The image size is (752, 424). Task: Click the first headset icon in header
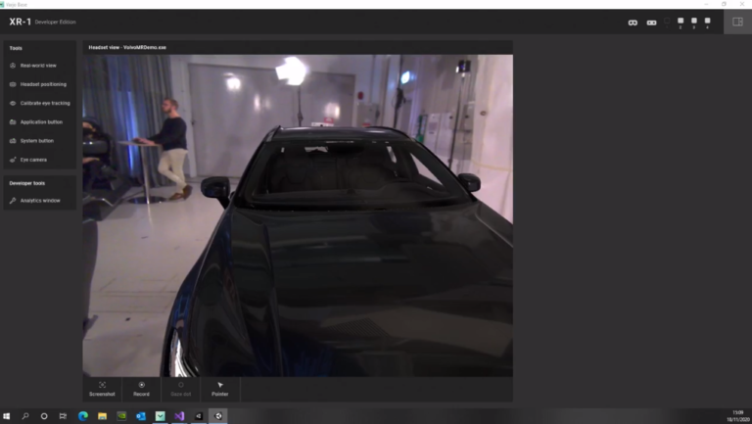coord(633,23)
